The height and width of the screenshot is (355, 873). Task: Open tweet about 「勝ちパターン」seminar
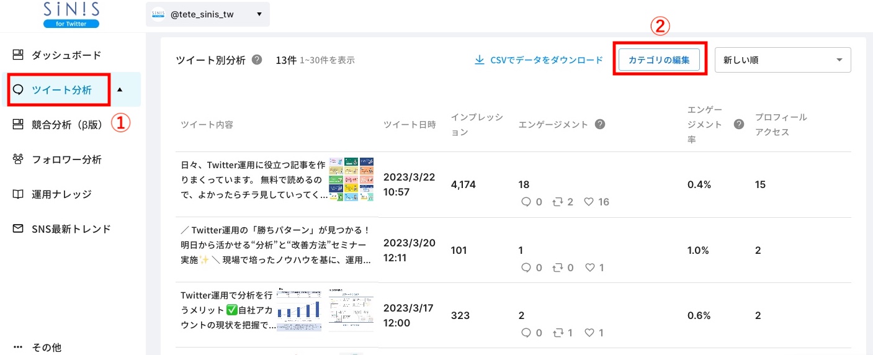[277, 245]
